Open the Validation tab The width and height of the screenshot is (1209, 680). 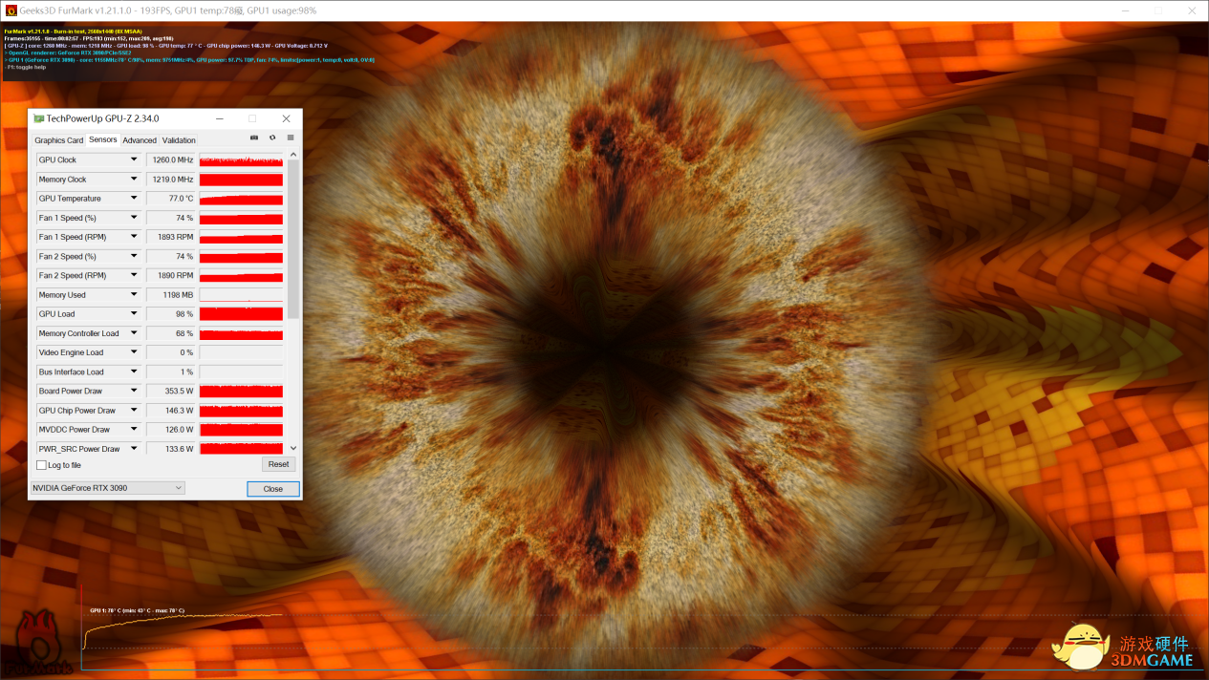pyautogui.click(x=179, y=140)
